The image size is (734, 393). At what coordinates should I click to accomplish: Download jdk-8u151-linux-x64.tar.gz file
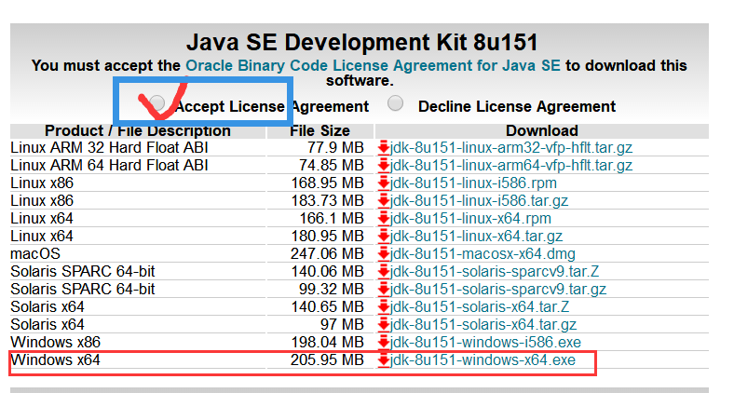click(476, 237)
